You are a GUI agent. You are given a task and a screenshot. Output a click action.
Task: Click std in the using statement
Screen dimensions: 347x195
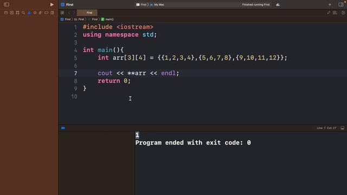148,35
